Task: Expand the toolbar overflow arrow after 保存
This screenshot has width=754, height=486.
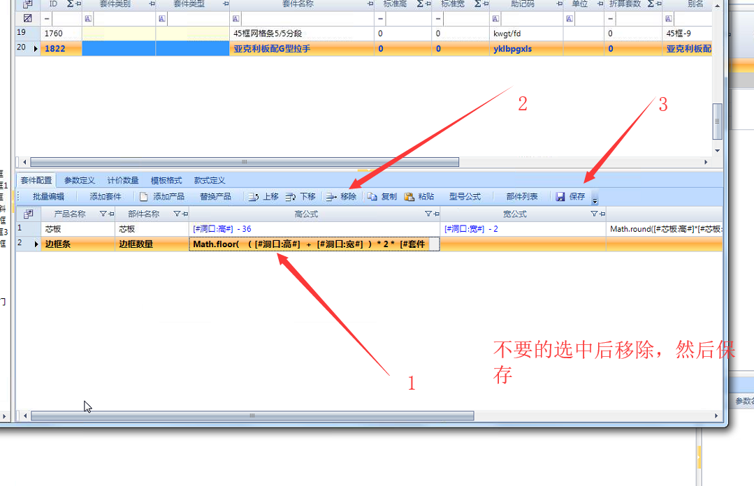Action: coord(595,200)
